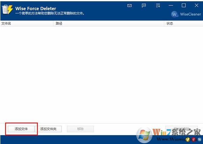Close the Wise Force Deleter window
This screenshot has height=144, width=203.
point(197,5)
